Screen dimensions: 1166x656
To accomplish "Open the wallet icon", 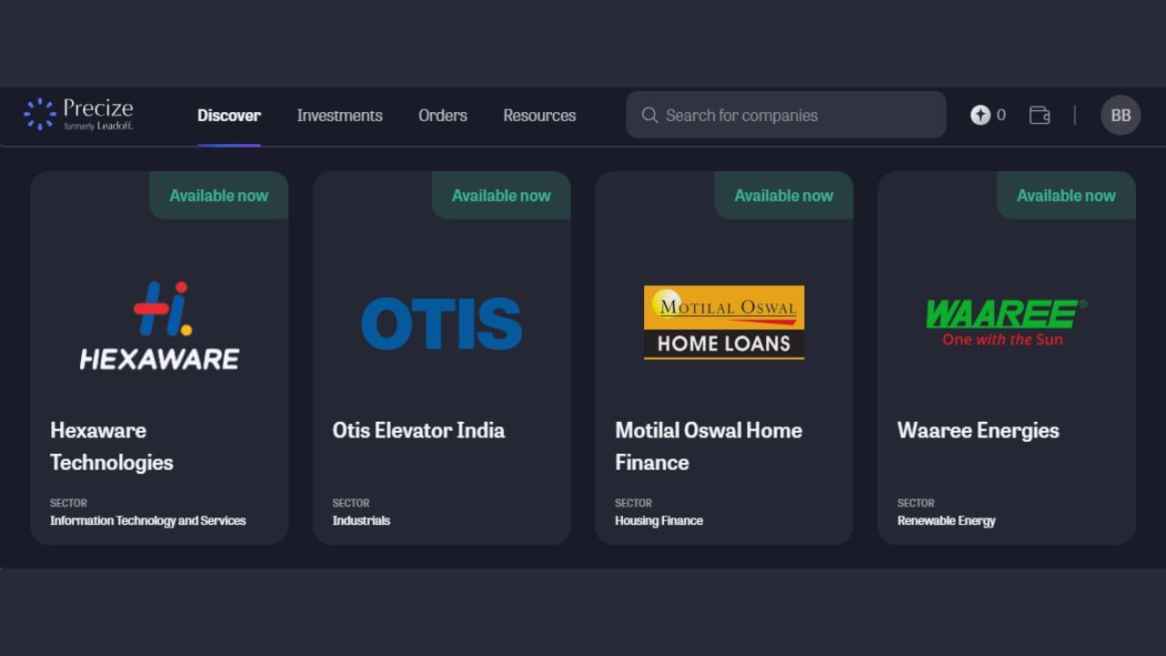I will (x=1039, y=115).
